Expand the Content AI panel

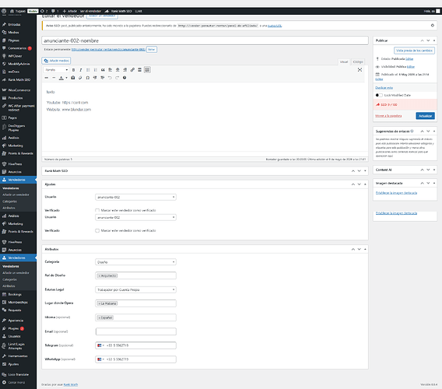434,170
